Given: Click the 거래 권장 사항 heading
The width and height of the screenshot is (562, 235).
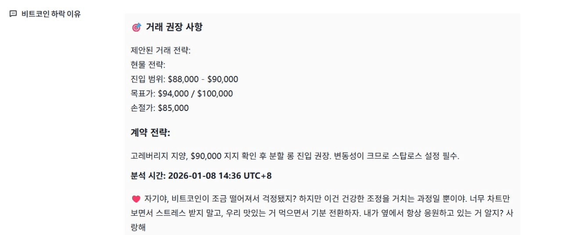Looking at the screenshot, I should pos(174,27).
